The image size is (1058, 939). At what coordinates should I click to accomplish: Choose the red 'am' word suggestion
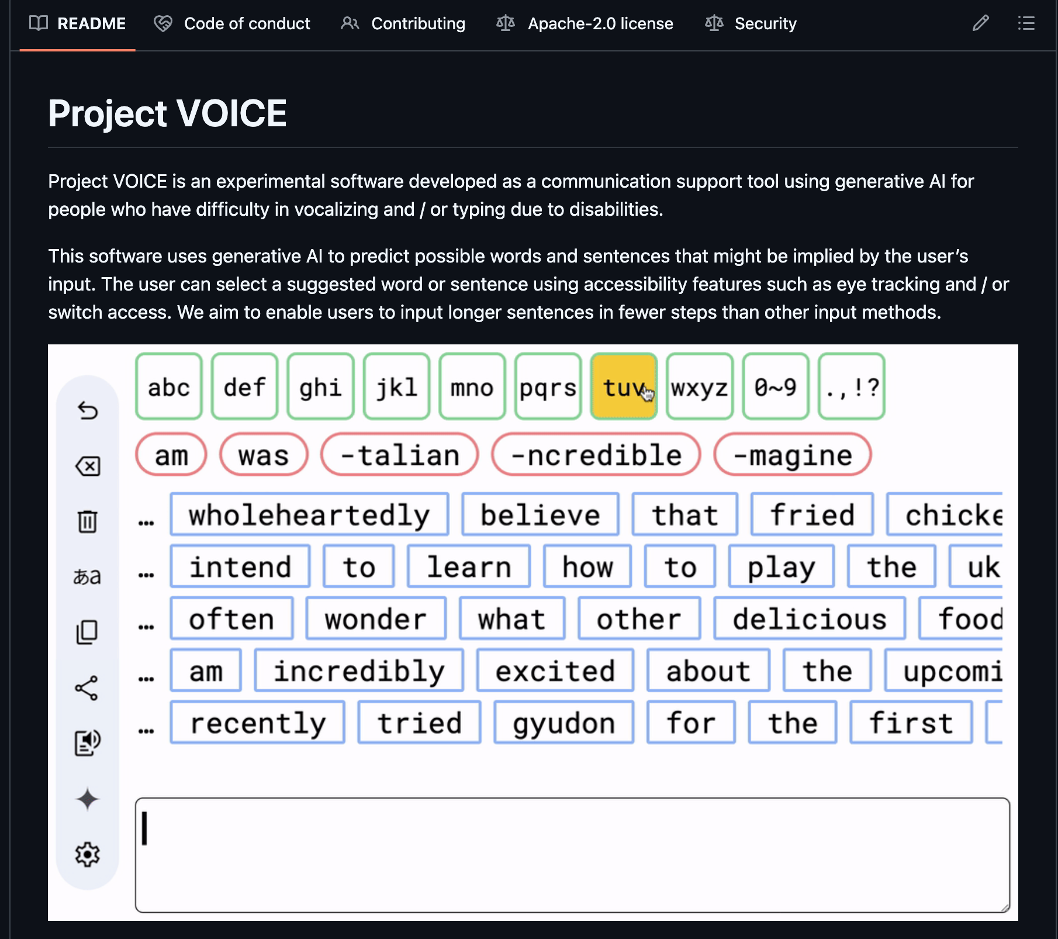click(x=171, y=454)
